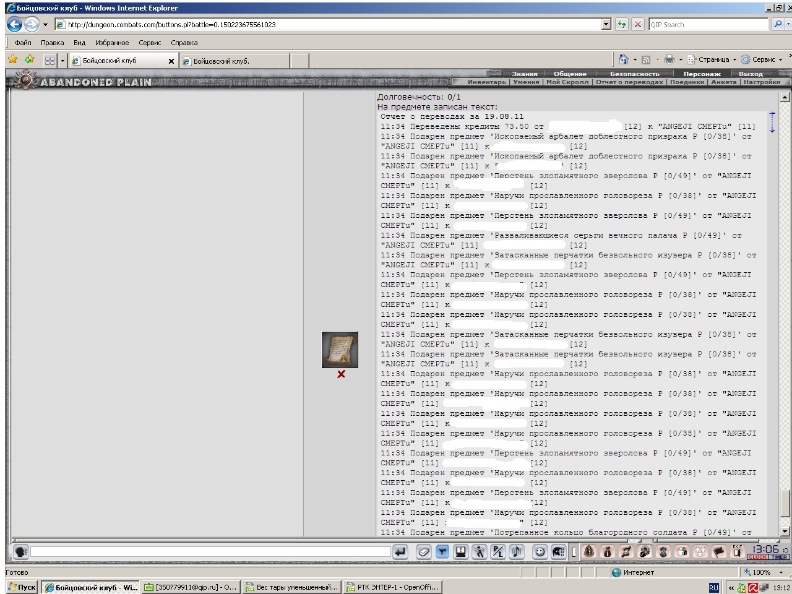This screenshot has width=792, height=594.
Task: Expand the address bar history dropdown
Action: [606, 25]
